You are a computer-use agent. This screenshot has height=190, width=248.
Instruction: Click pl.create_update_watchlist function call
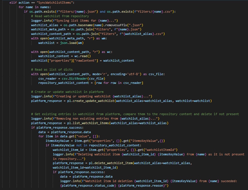[x=139, y=101]
